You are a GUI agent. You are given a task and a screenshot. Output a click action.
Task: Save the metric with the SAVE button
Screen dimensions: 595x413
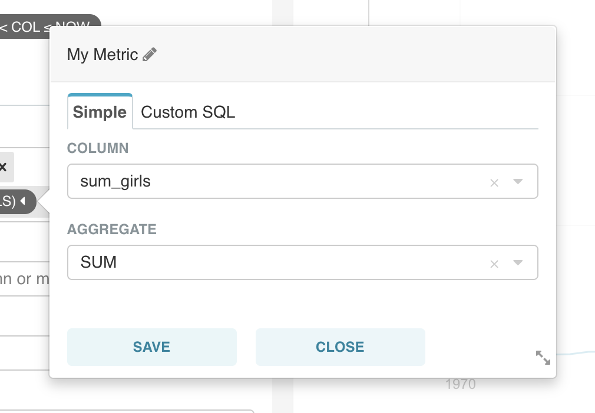pos(151,347)
